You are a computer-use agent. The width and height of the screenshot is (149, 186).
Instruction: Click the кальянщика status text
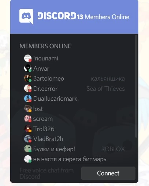pos(108,79)
